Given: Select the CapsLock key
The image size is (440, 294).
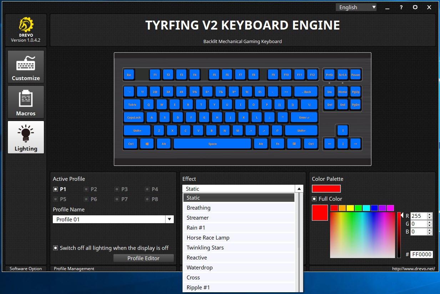Looking at the screenshot, I should (x=134, y=117).
